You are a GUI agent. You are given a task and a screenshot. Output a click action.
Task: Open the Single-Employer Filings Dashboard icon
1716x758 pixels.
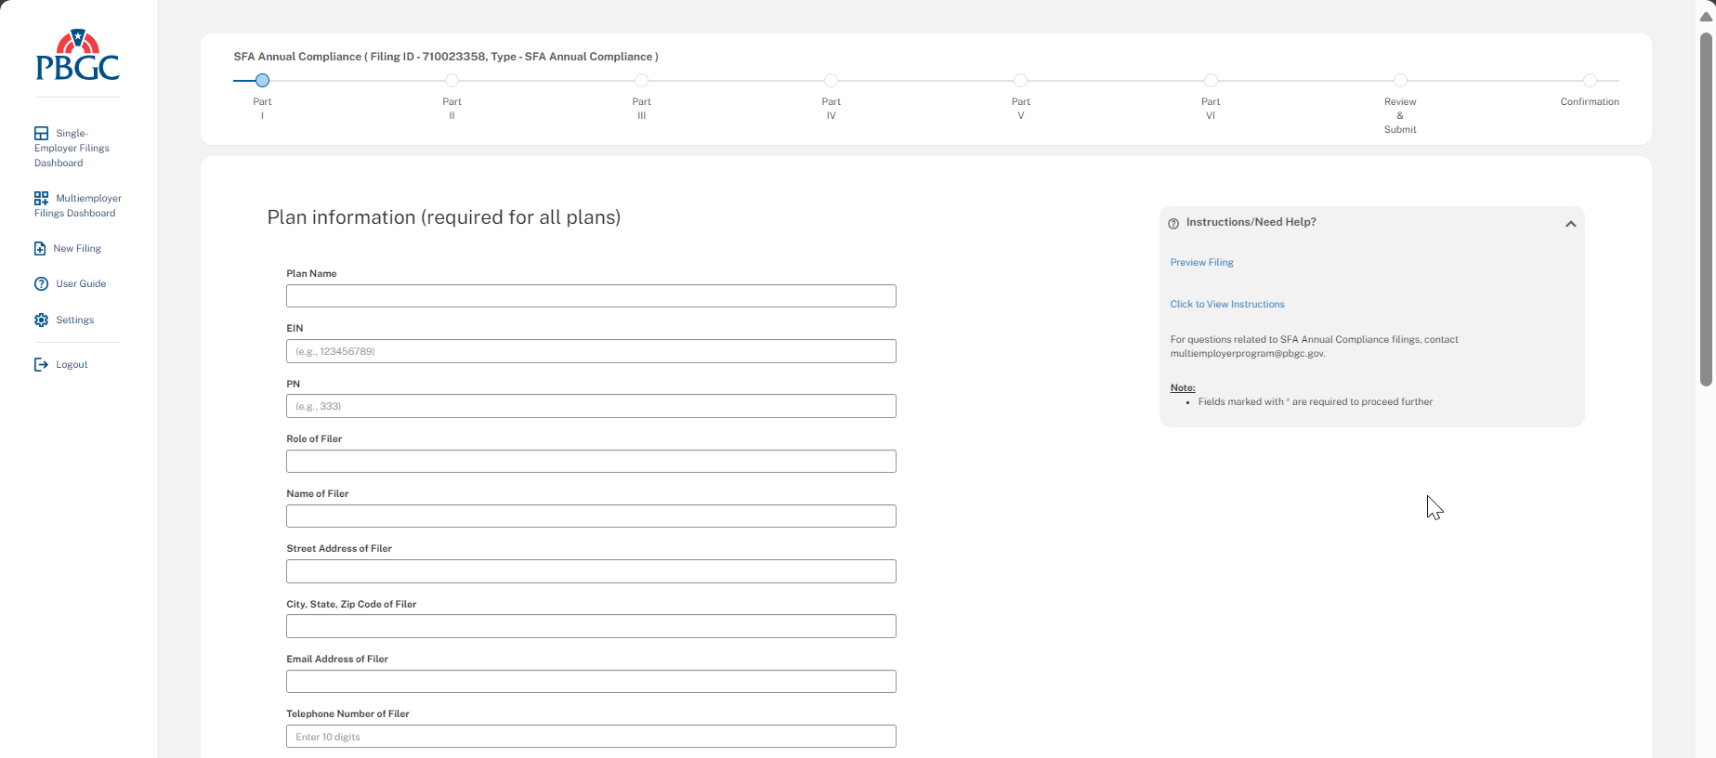(x=41, y=134)
